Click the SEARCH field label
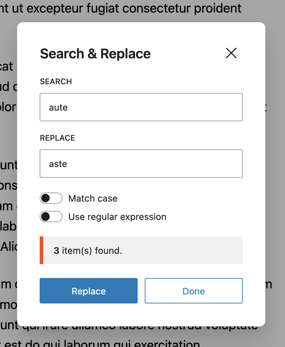Viewport: 285px width, 347px height. coord(56,82)
